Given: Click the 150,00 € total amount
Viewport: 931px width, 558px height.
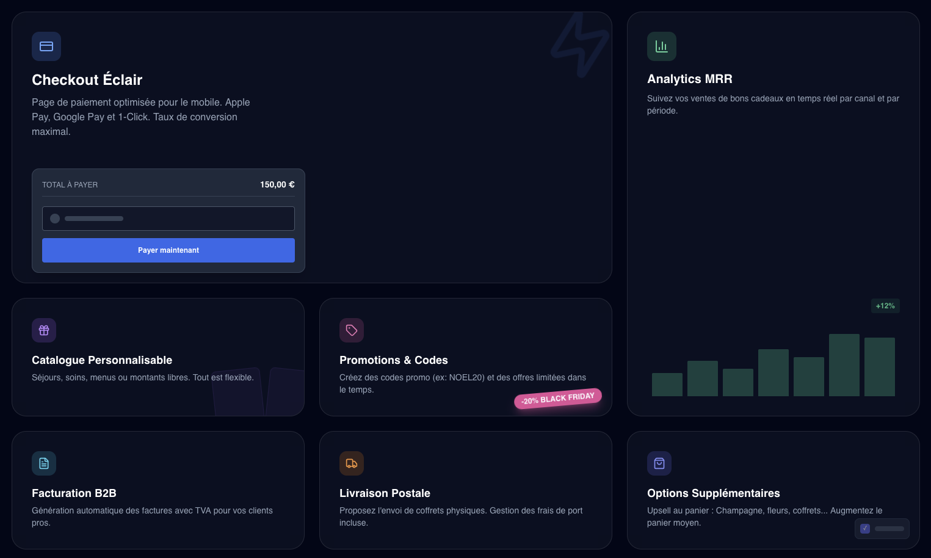Looking at the screenshot, I should pos(277,184).
